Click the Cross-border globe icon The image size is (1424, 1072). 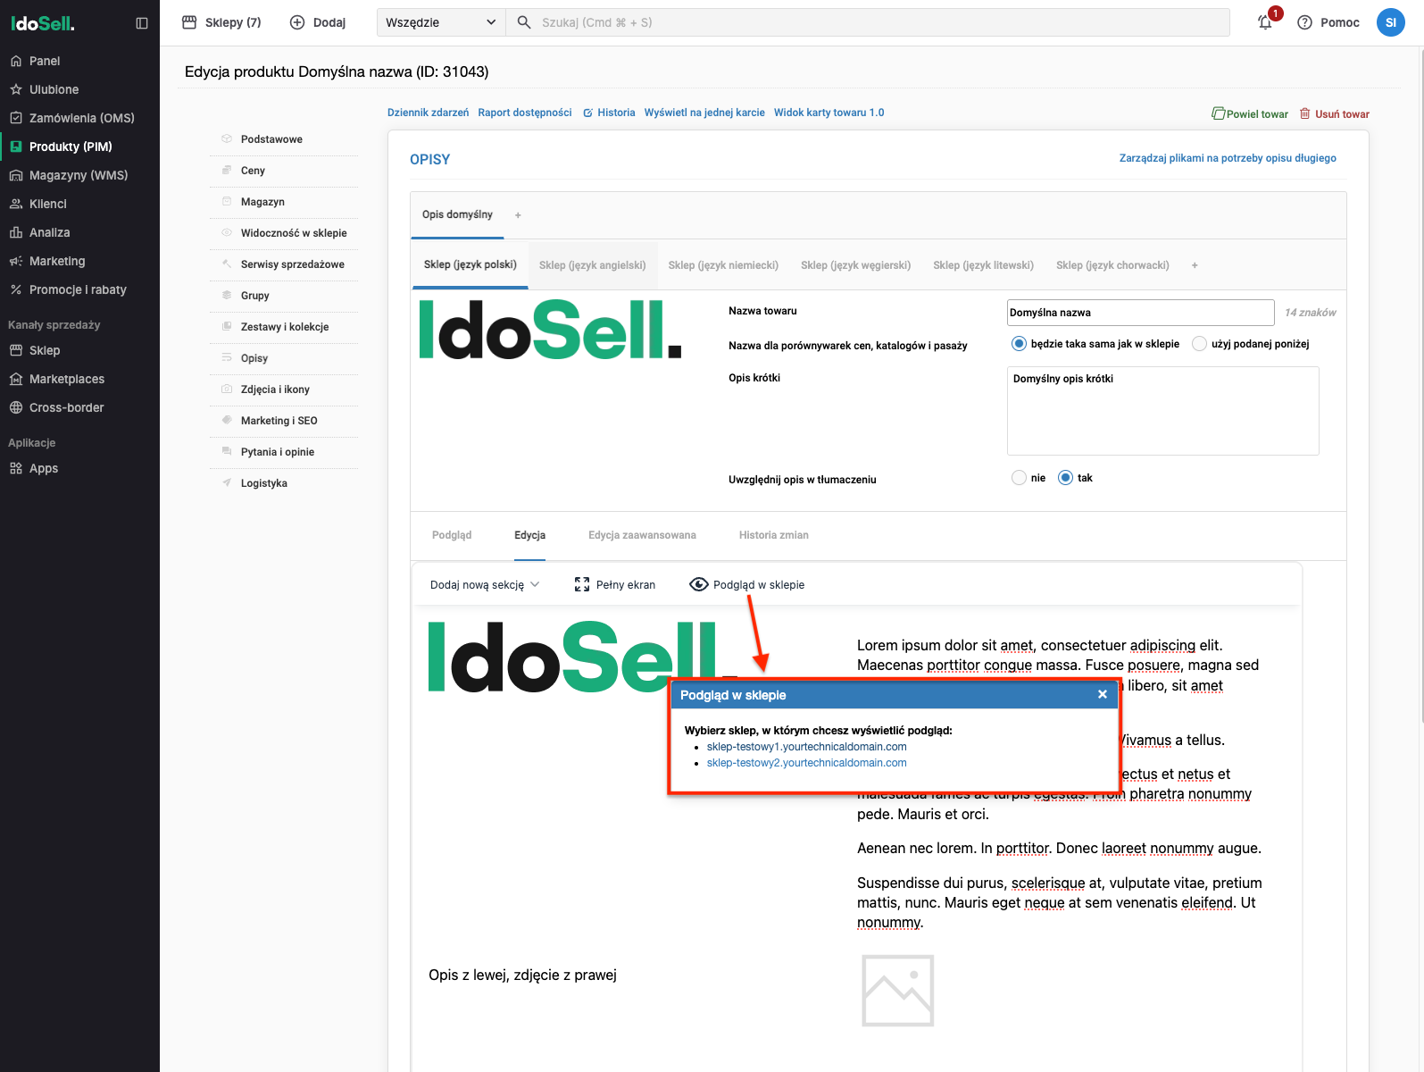(16, 407)
